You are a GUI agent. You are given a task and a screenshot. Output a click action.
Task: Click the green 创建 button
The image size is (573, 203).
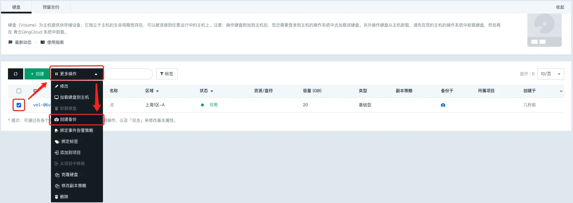[37, 74]
